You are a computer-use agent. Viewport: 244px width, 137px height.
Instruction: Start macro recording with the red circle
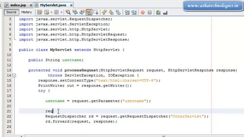(143, 12)
